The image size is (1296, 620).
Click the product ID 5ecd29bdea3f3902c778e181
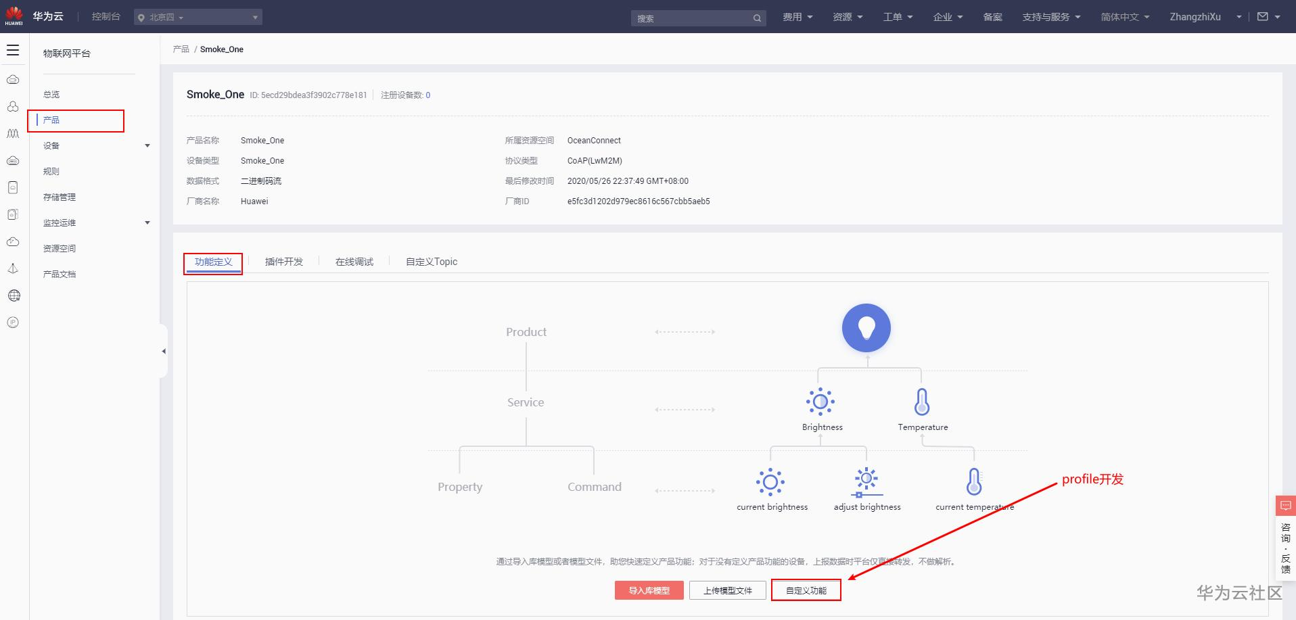314,95
